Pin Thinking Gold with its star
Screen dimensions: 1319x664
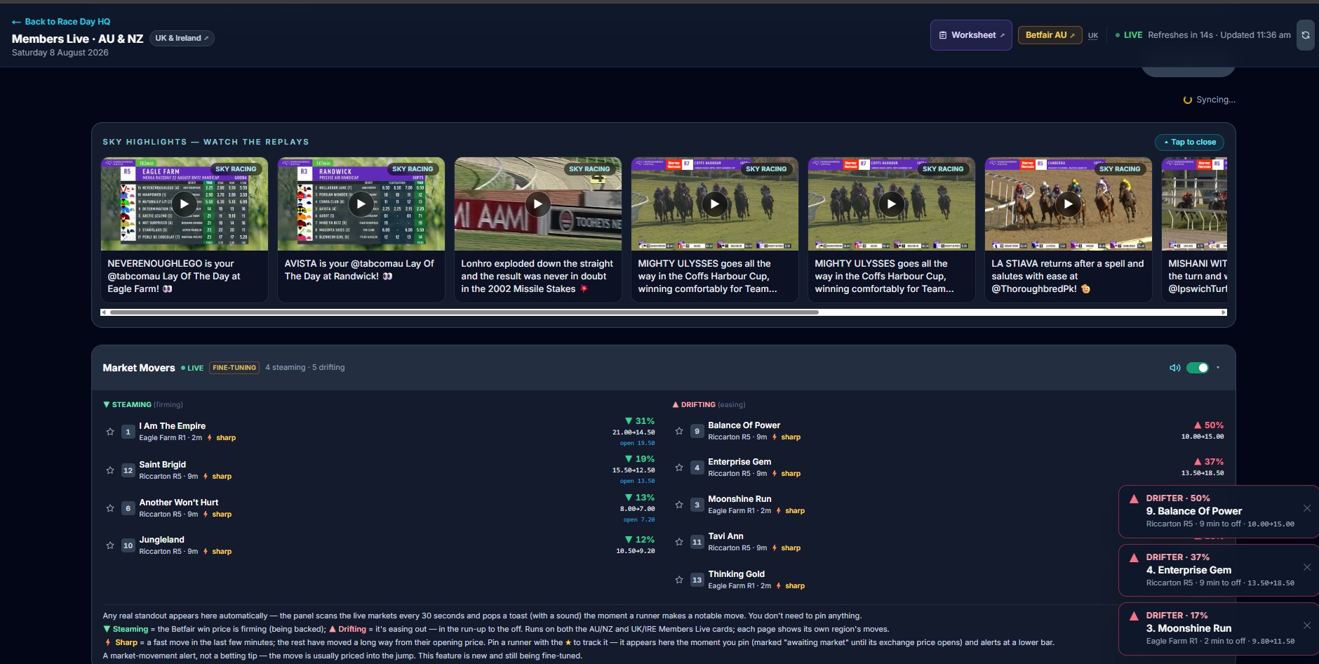tap(679, 580)
